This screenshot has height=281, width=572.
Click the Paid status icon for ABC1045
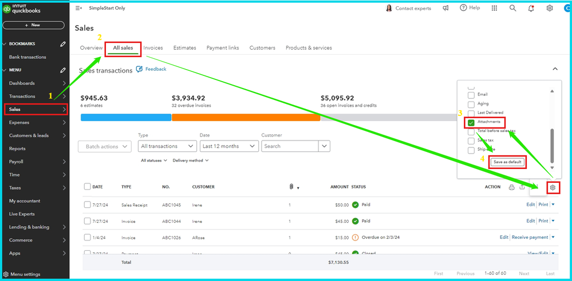pos(355,205)
